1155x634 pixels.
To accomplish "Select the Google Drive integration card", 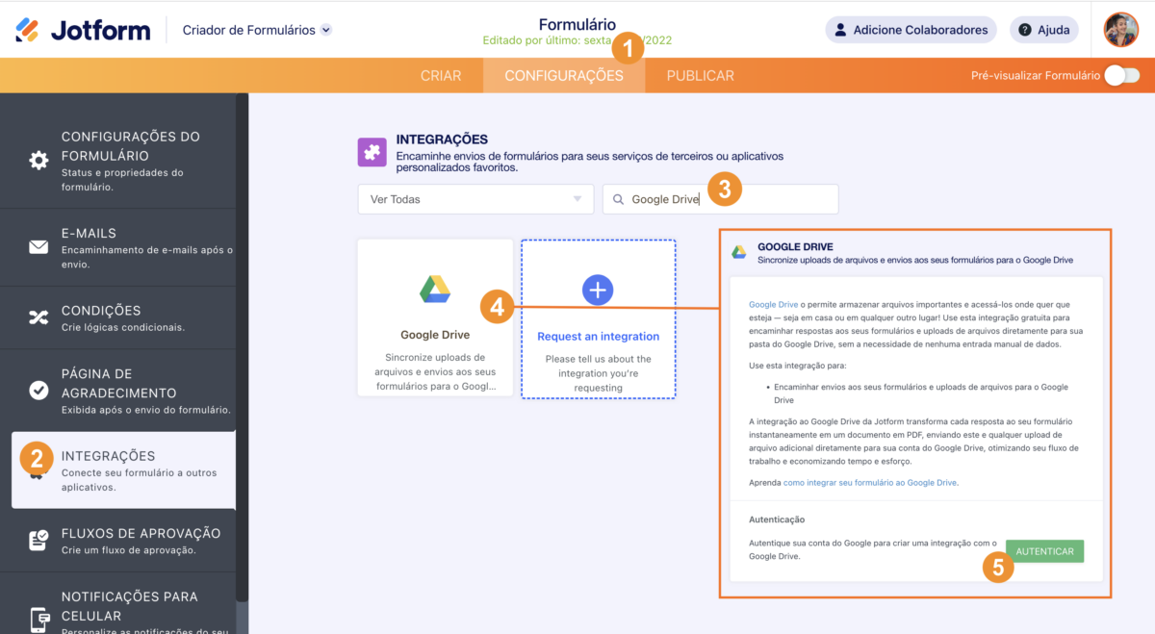I will pyautogui.click(x=435, y=317).
